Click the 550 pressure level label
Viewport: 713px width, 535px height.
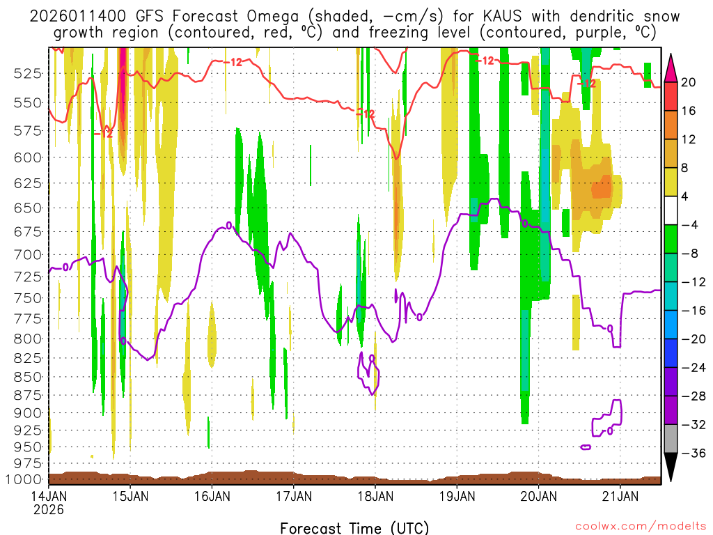point(28,103)
